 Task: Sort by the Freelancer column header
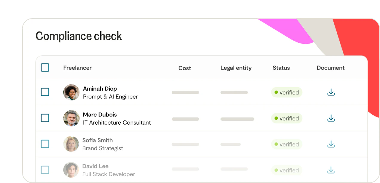click(x=77, y=68)
